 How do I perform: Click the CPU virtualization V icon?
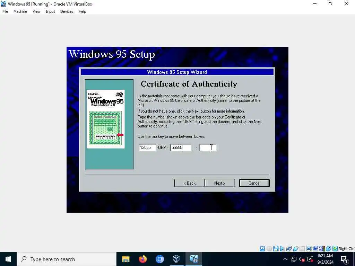coord(322,249)
